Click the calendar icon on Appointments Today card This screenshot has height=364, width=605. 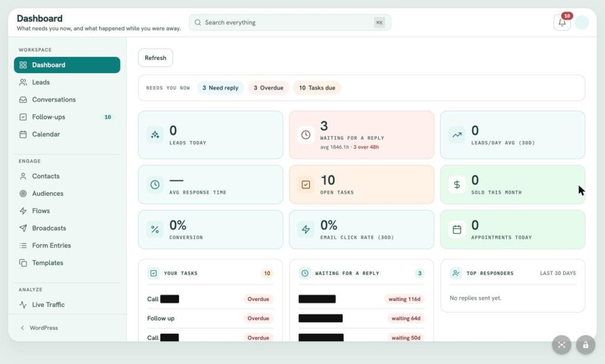tap(457, 229)
